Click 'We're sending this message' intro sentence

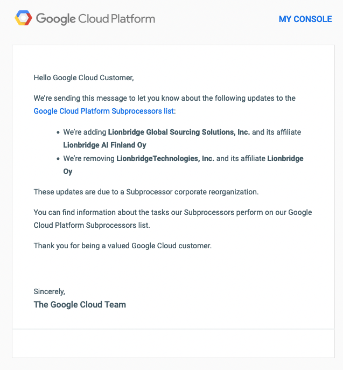pyautogui.click(x=164, y=104)
